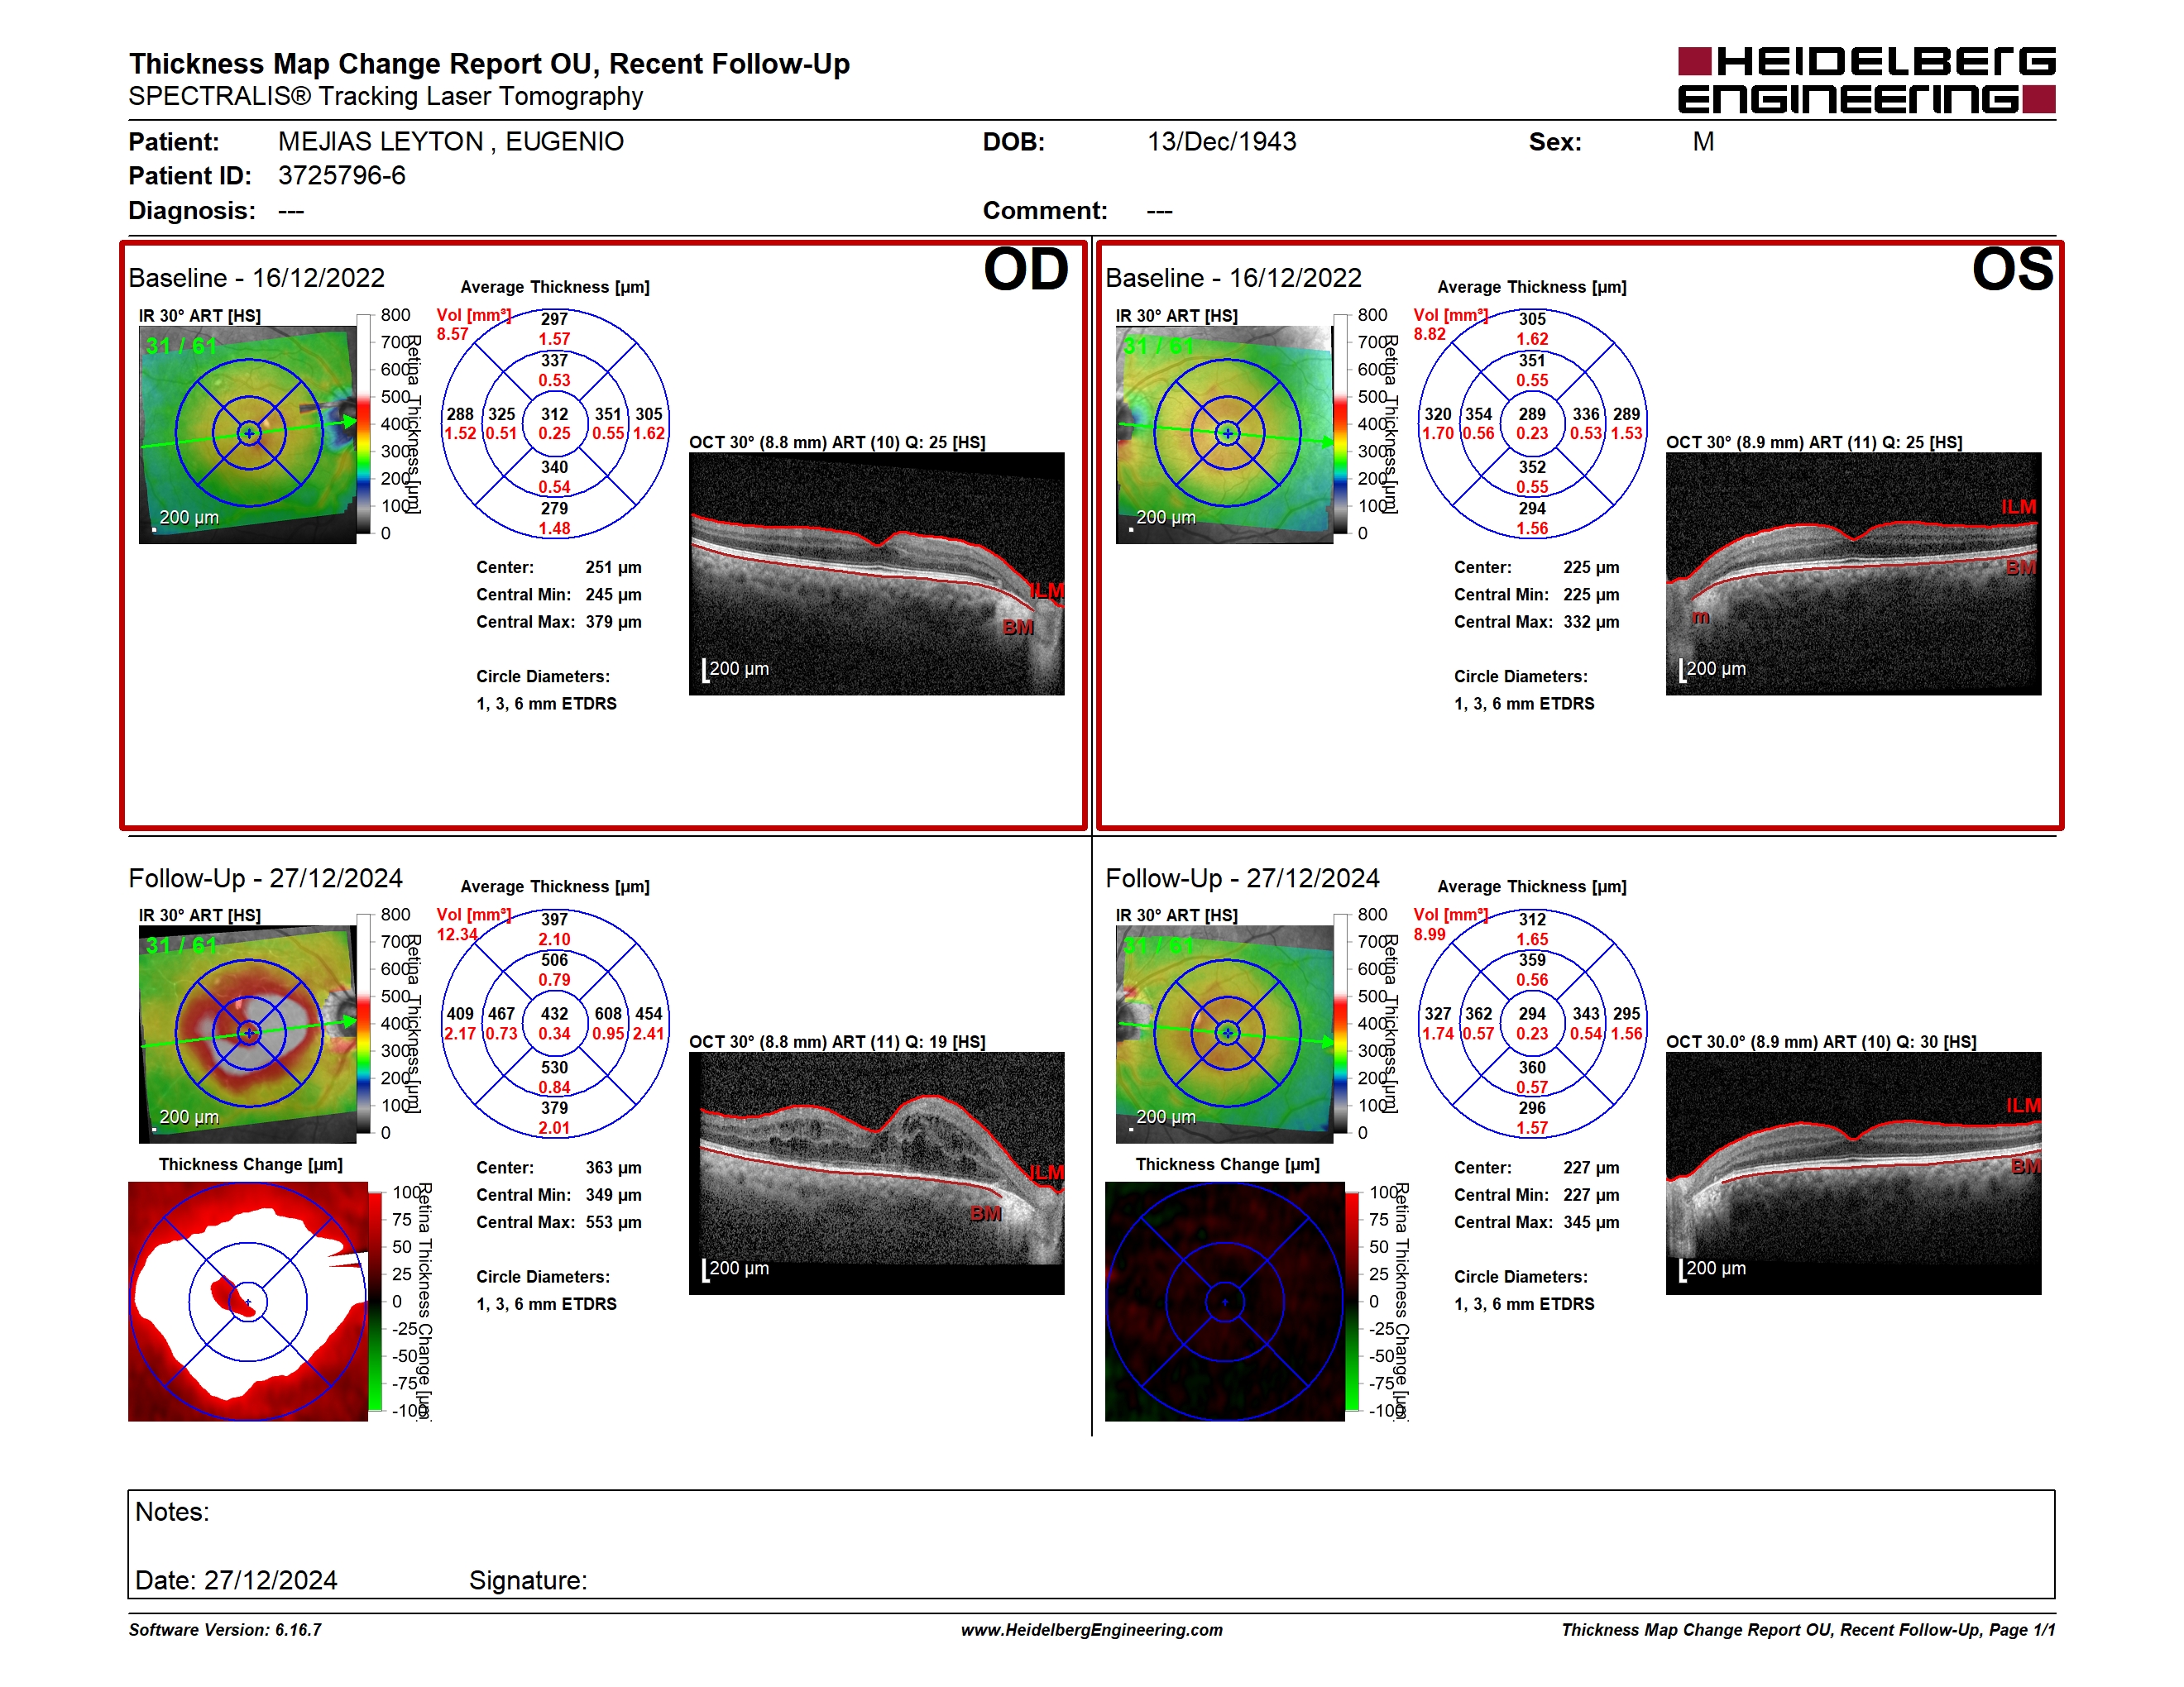Viewport: 2184px width, 1687px height.
Task: Select OD baseline Center 251 µm value
Action: coord(613,567)
